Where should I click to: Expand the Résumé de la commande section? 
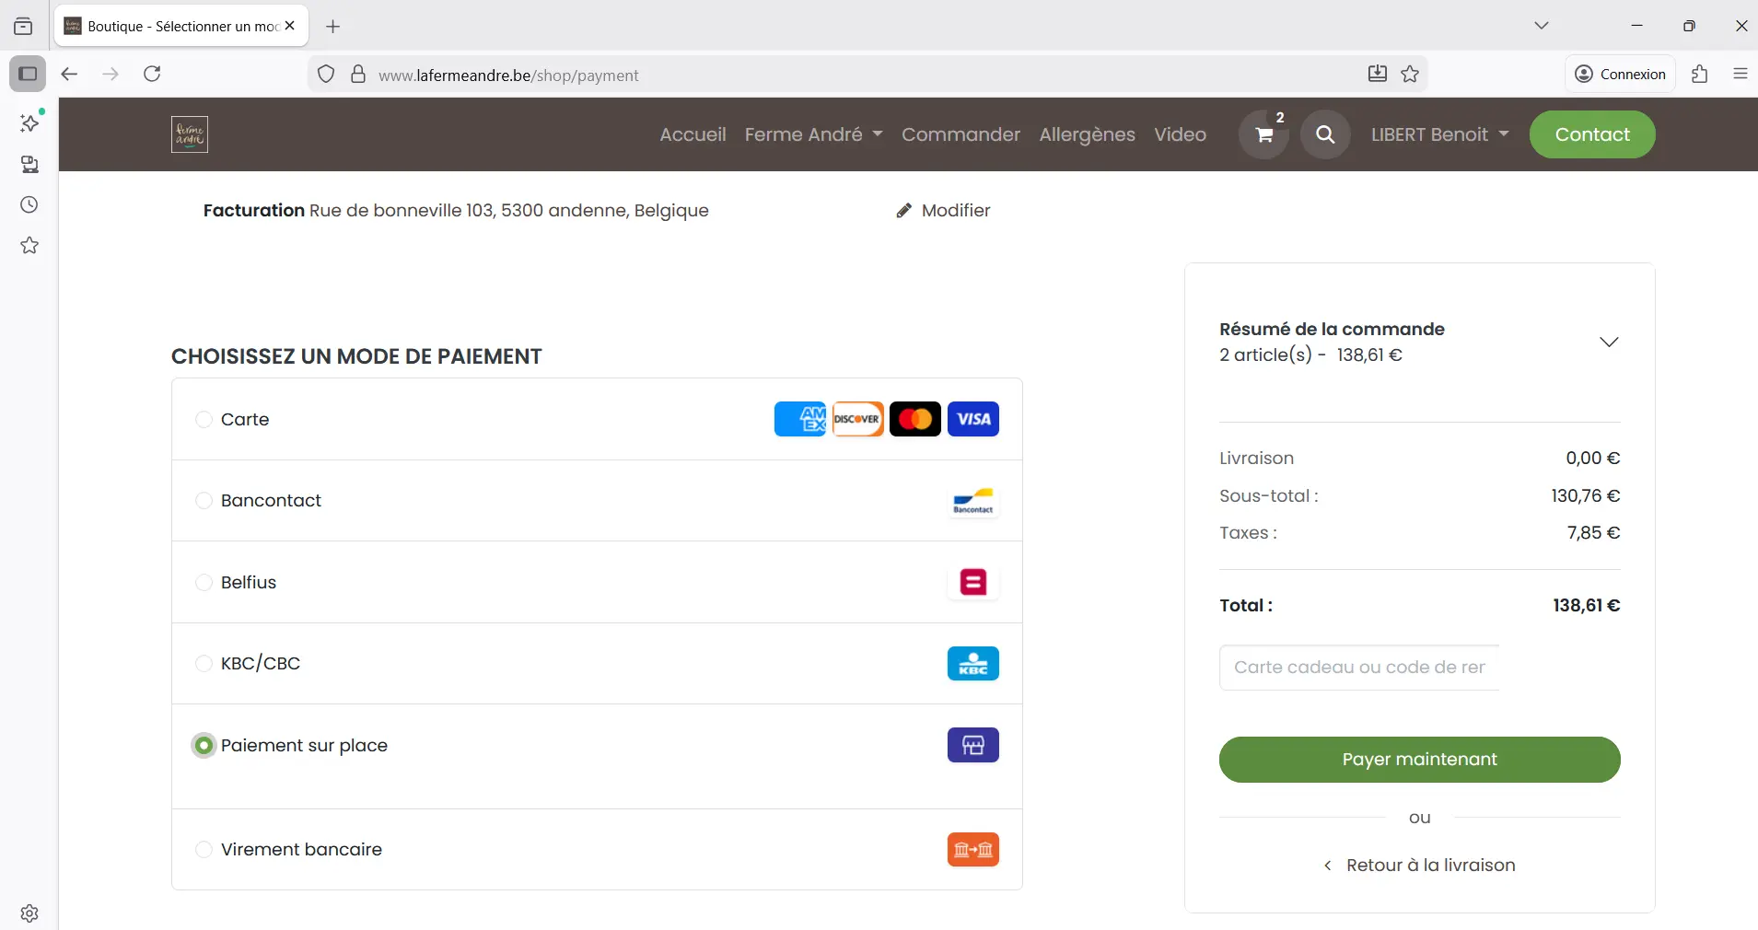pos(1608,343)
